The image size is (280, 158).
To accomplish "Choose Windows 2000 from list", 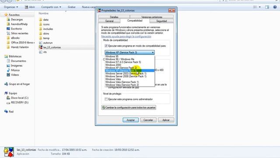I will click(x=129, y=65).
